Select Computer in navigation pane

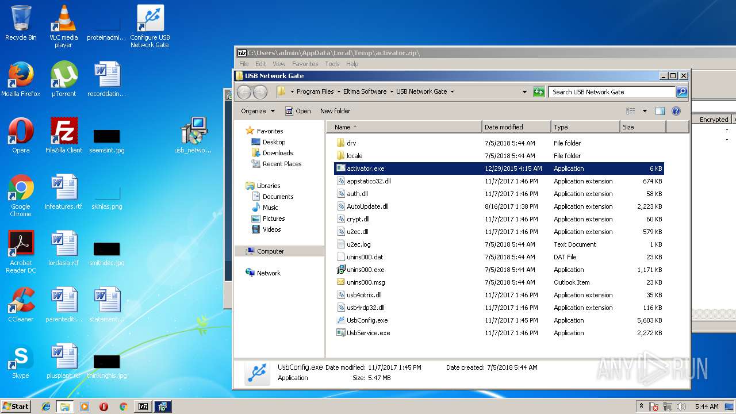click(x=270, y=251)
